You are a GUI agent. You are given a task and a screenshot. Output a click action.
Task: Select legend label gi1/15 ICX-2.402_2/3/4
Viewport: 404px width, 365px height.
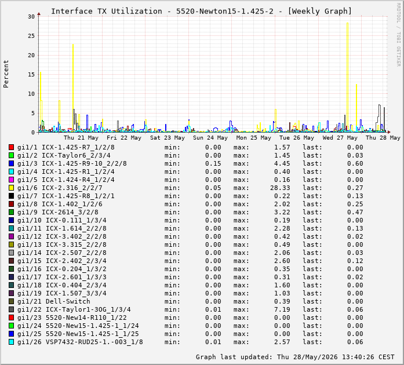point(62,261)
